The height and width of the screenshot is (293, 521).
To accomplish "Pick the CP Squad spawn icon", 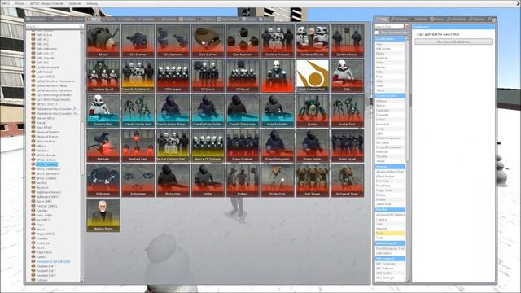I will (243, 76).
